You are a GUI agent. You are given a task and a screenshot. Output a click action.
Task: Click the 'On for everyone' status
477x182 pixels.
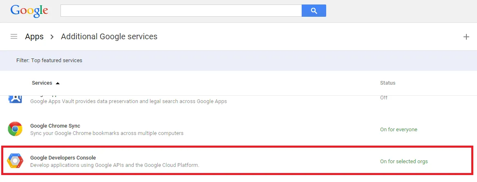399,129
